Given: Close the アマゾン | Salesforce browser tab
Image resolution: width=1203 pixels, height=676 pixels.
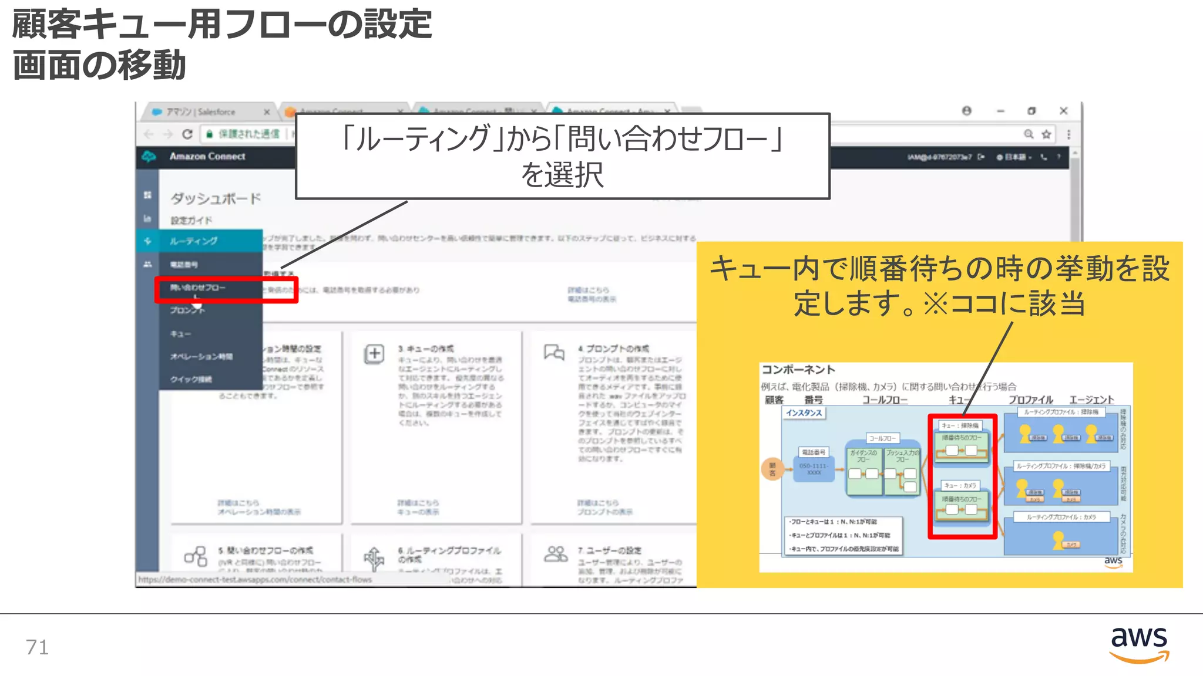Looking at the screenshot, I should 267,111.
